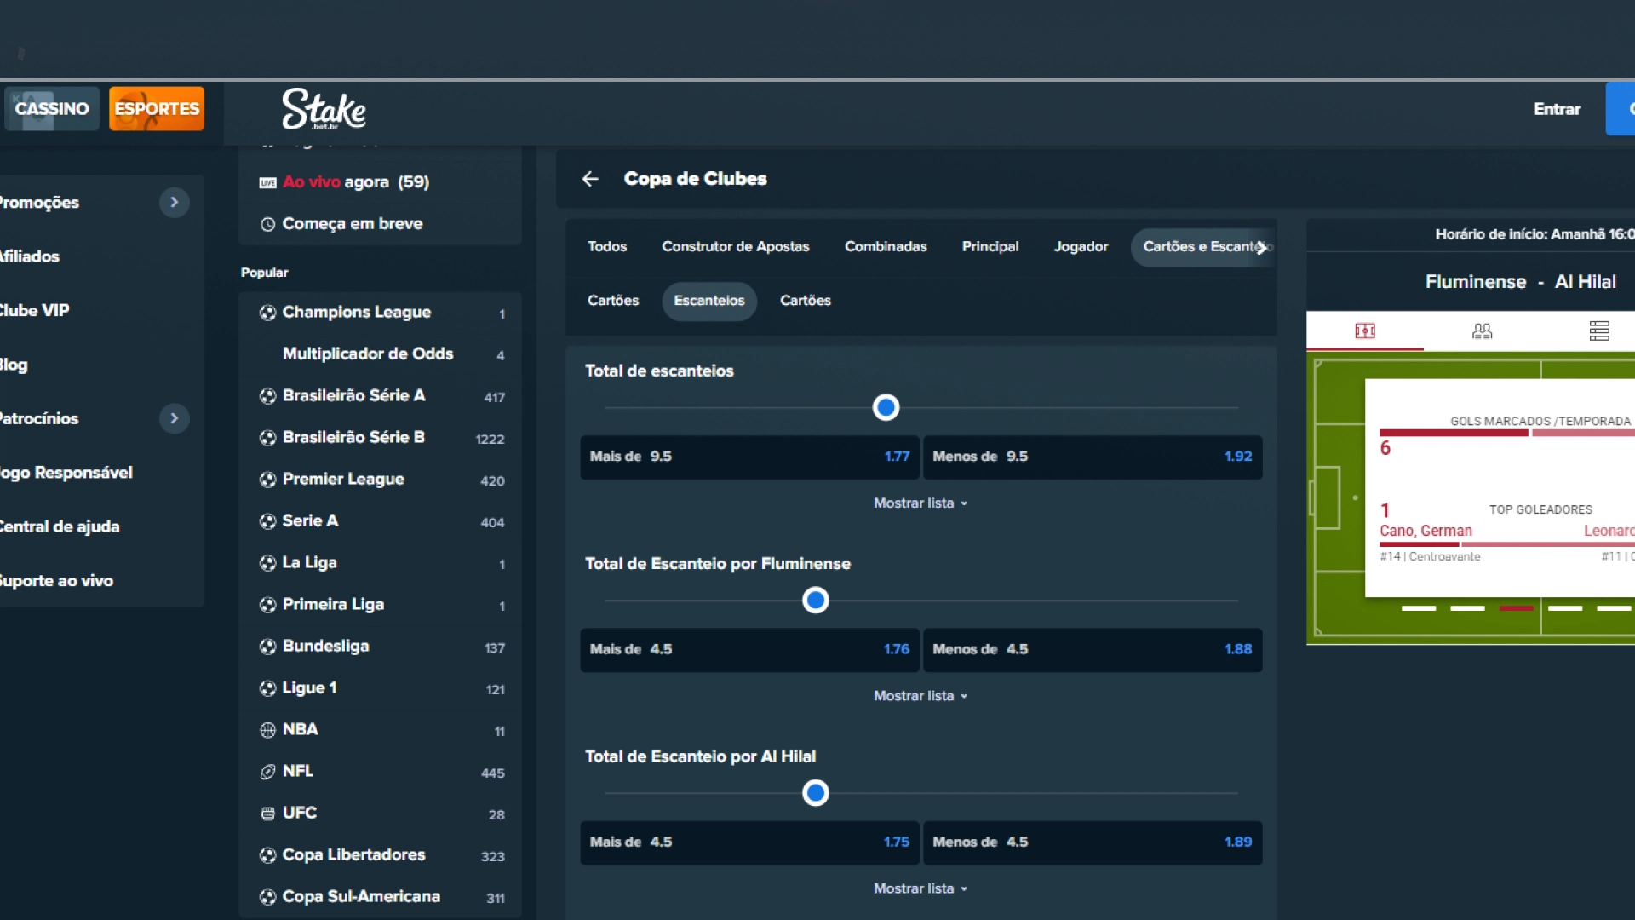
Task: Click the Total de escanteios slider handle
Action: 886,408
